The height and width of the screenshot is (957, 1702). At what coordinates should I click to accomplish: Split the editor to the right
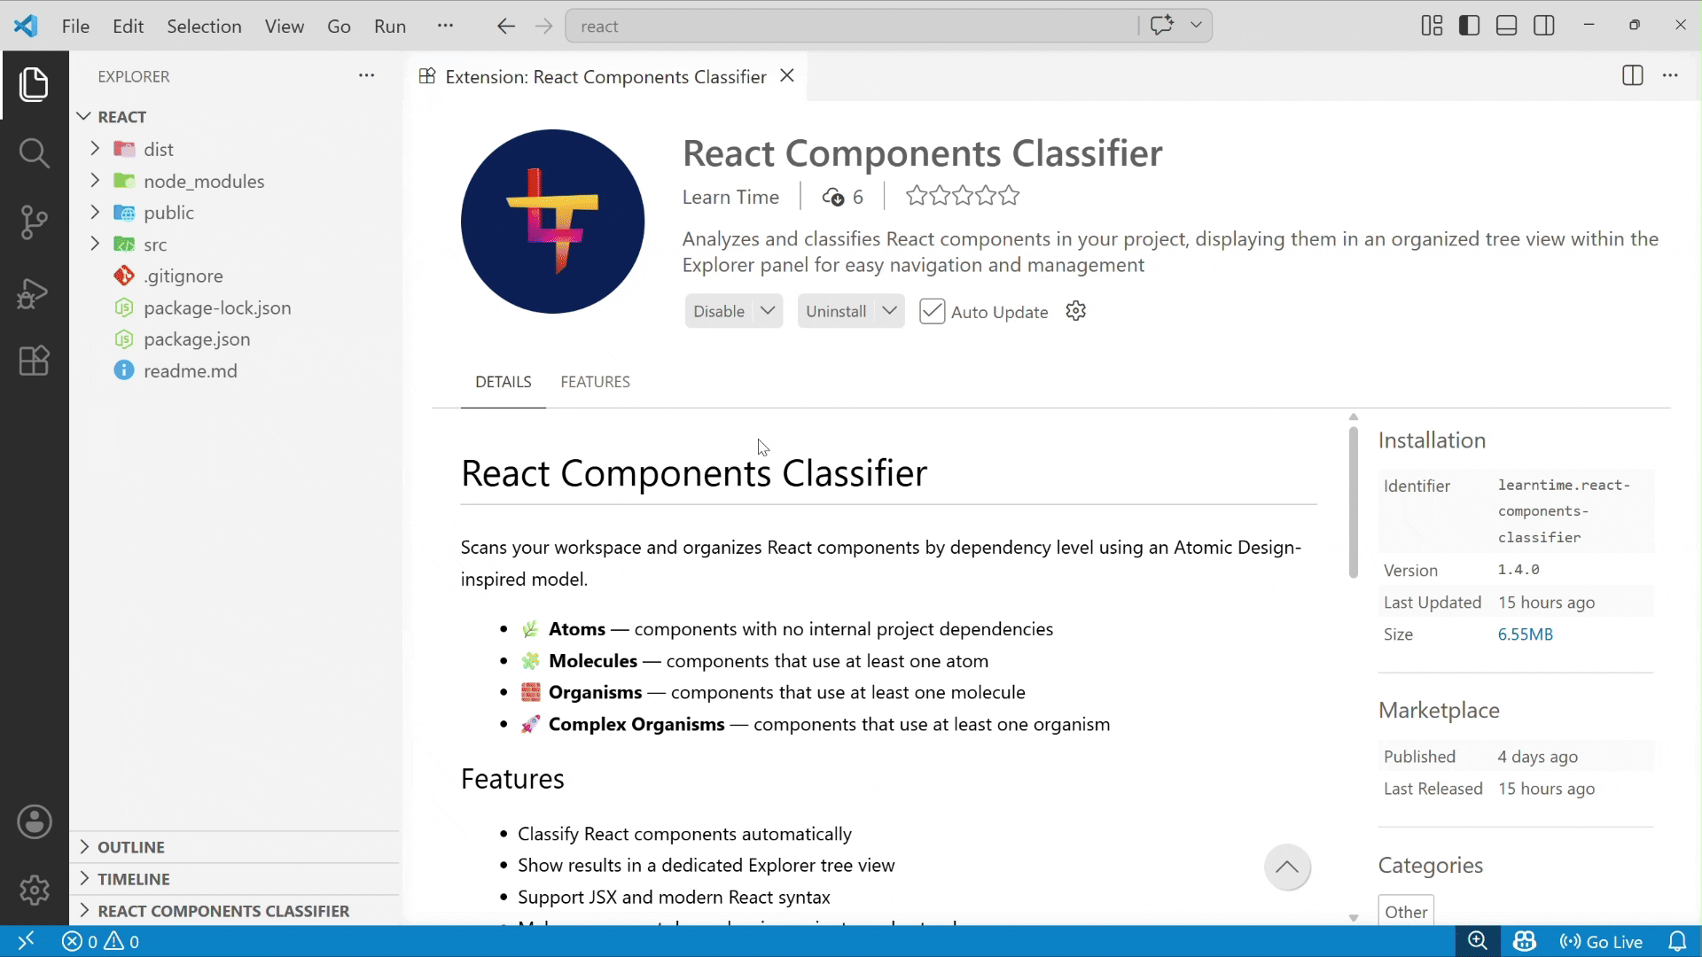1632,75
